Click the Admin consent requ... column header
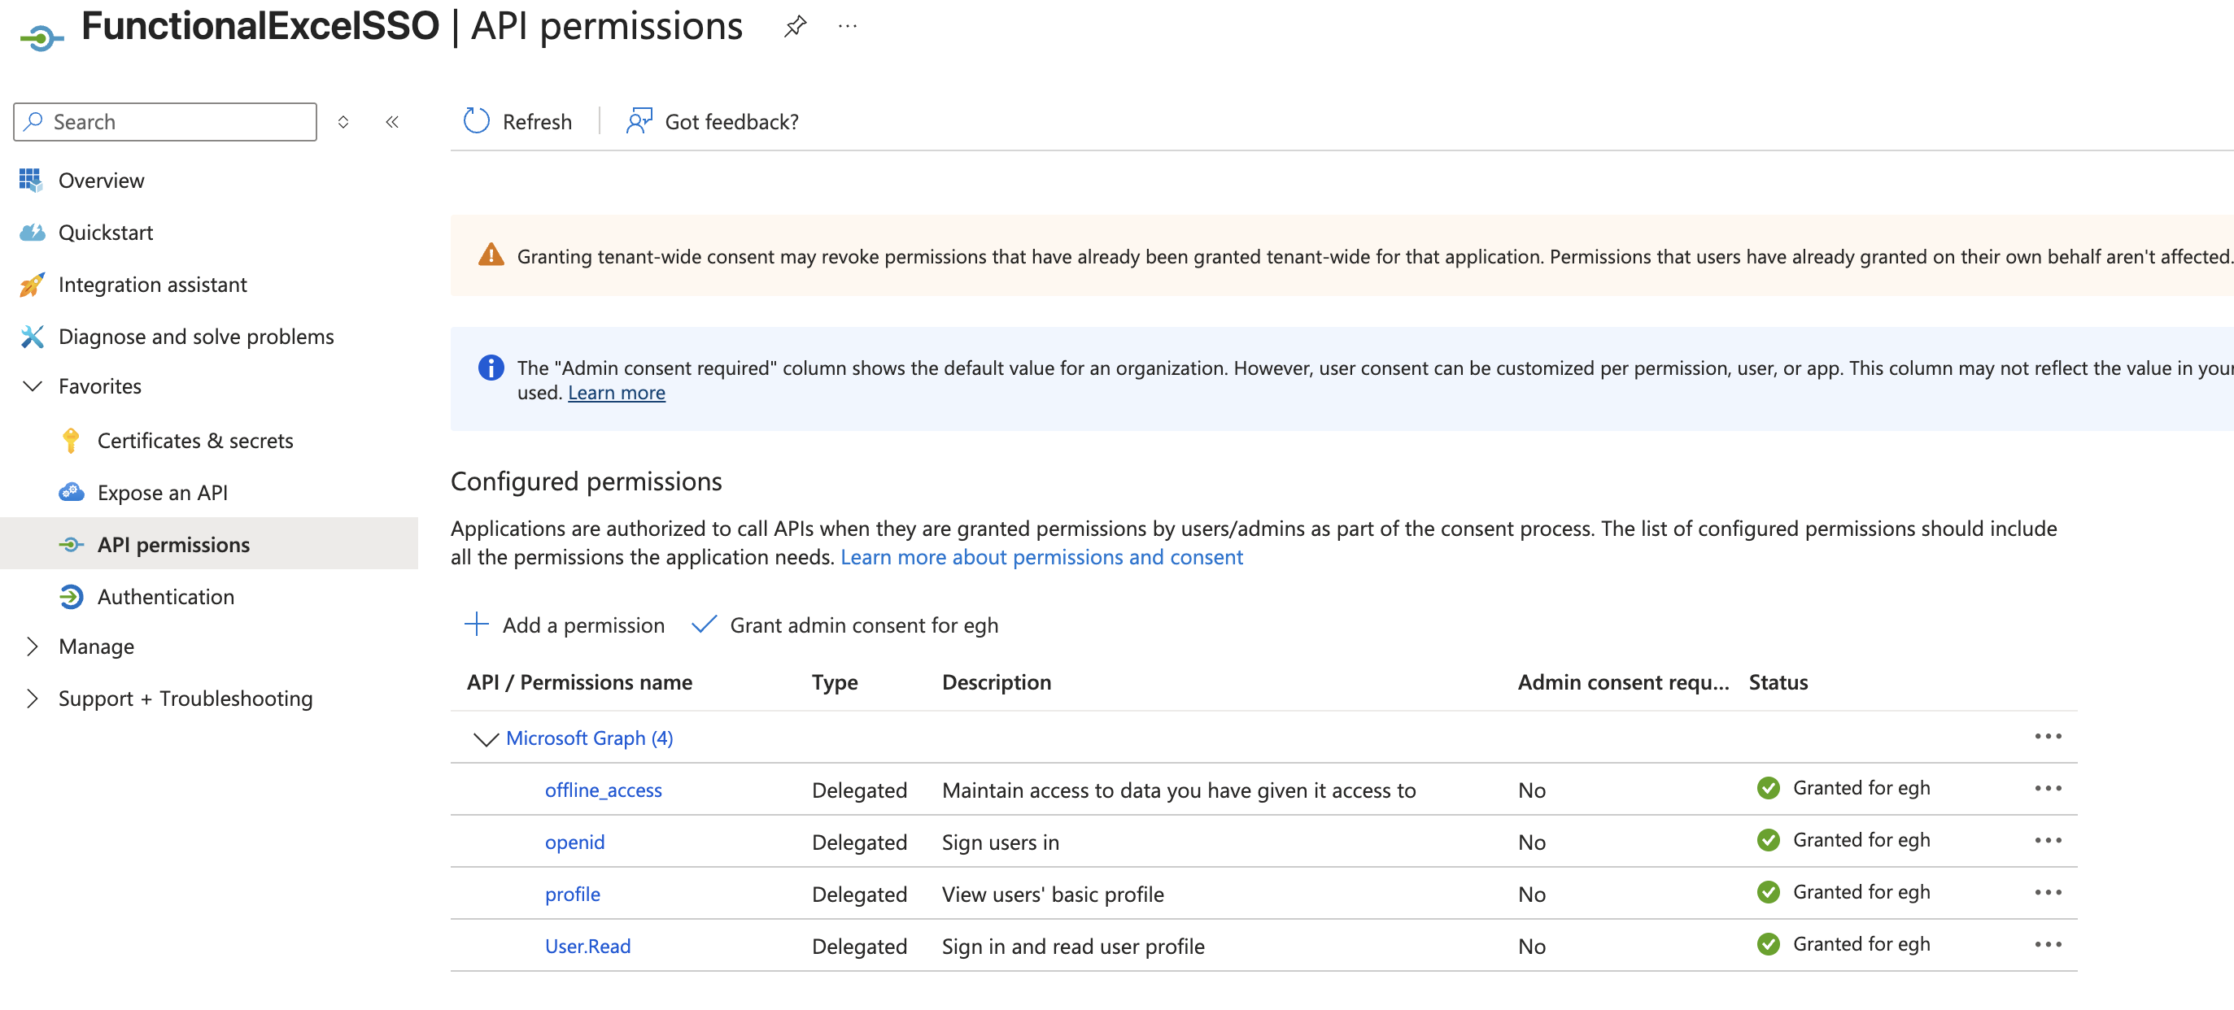Viewport: 2234px width, 1010px height. coord(1622,682)
